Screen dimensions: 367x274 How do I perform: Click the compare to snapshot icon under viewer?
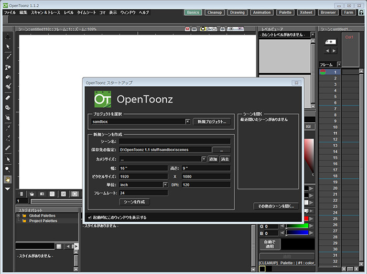tap(42, 194)
